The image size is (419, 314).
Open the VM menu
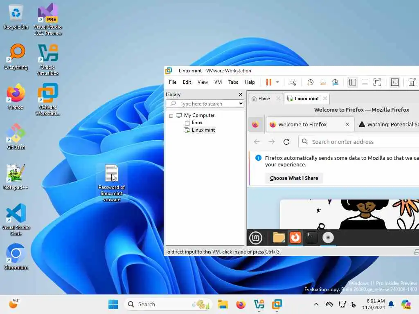pyautogui.click(x=218, y=82)
